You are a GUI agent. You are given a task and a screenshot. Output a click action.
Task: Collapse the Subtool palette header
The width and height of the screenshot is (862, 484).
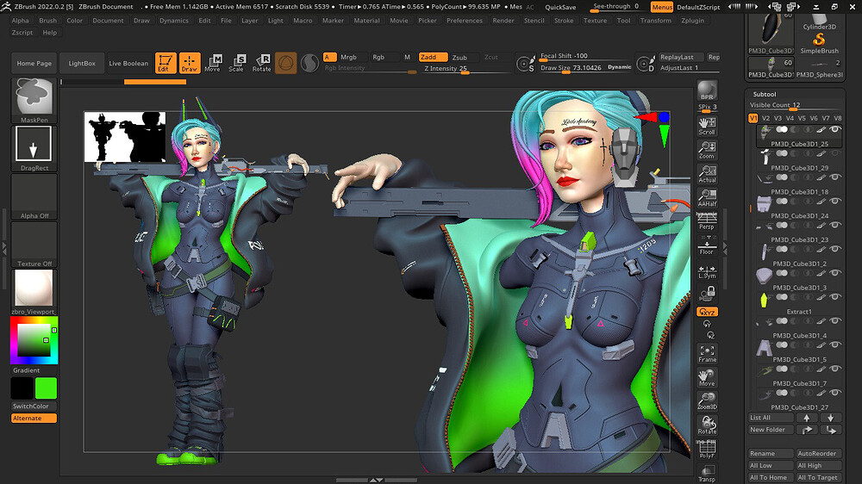[764, 94]
